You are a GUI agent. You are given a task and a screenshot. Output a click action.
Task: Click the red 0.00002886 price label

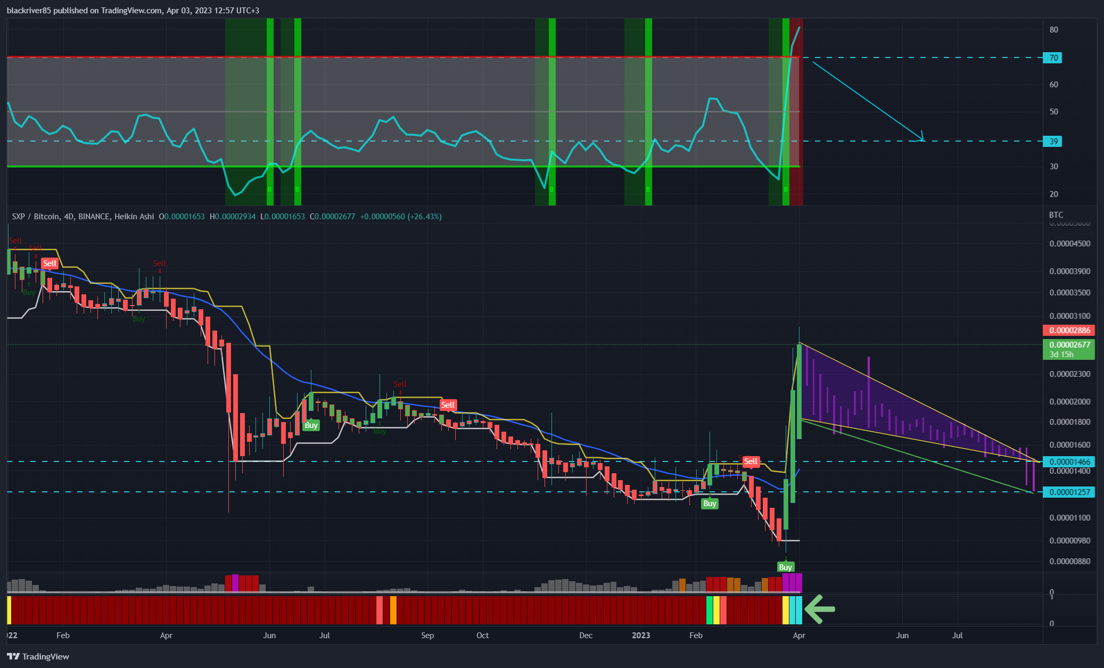click(1069, 331)
